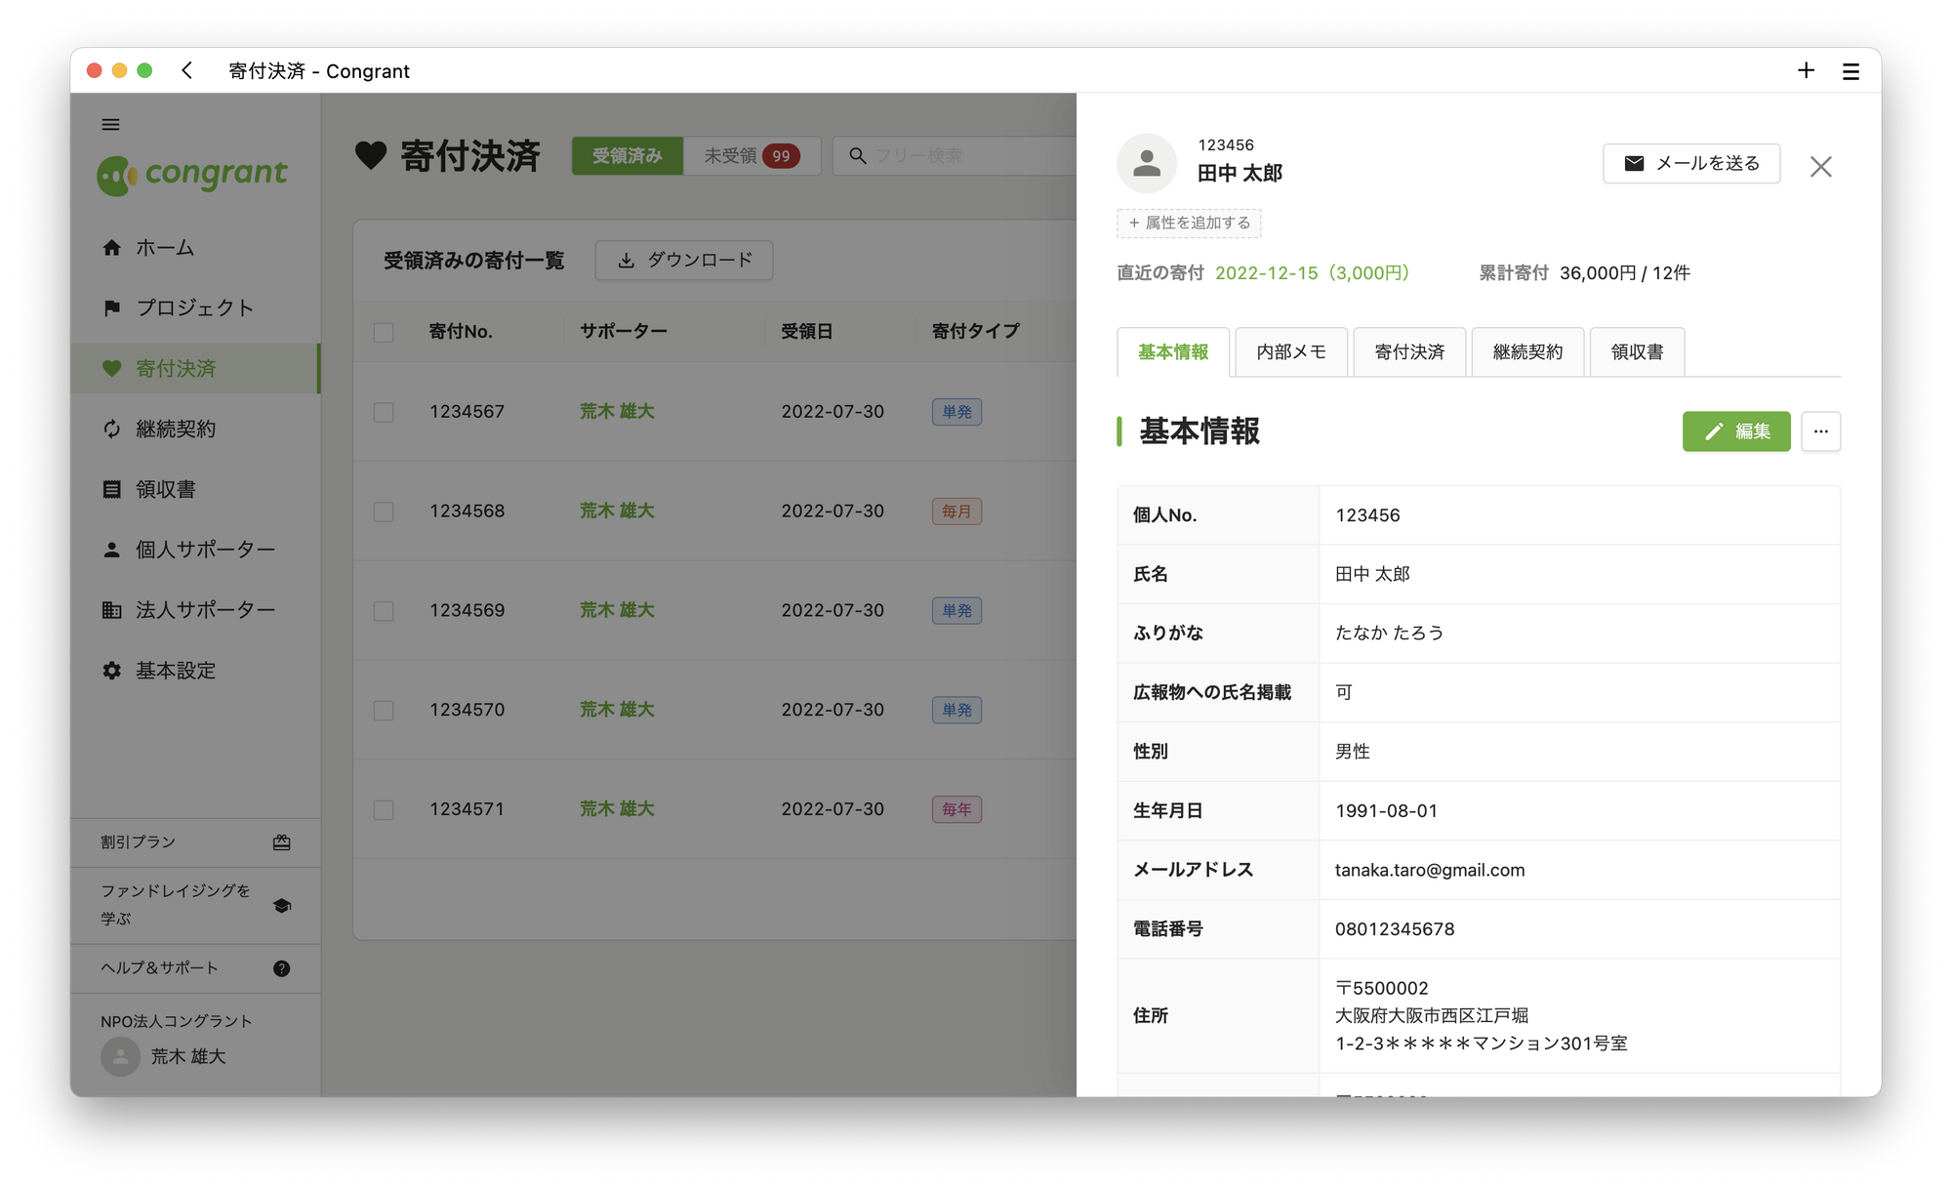Click 割引プラン link
This screenshot has width=1952, height=1190.
[195, 842]
